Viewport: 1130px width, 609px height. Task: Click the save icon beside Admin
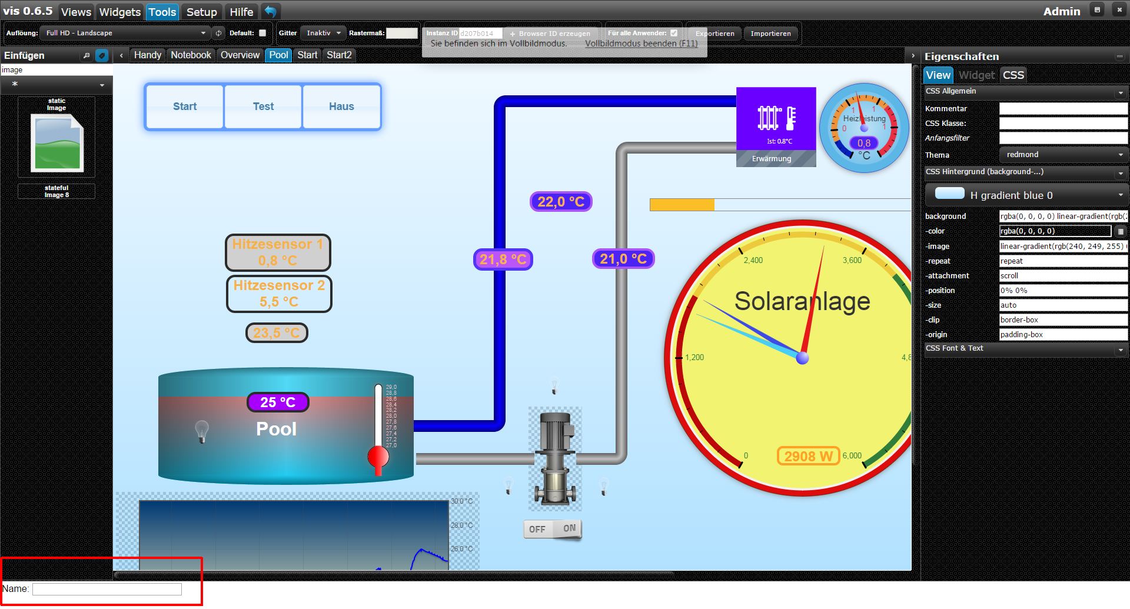click(x=1097, y=10)
